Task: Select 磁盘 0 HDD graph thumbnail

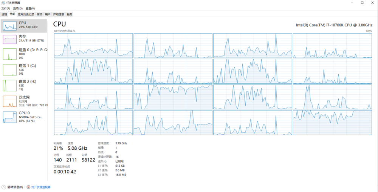Action: [x=10, y=54]
